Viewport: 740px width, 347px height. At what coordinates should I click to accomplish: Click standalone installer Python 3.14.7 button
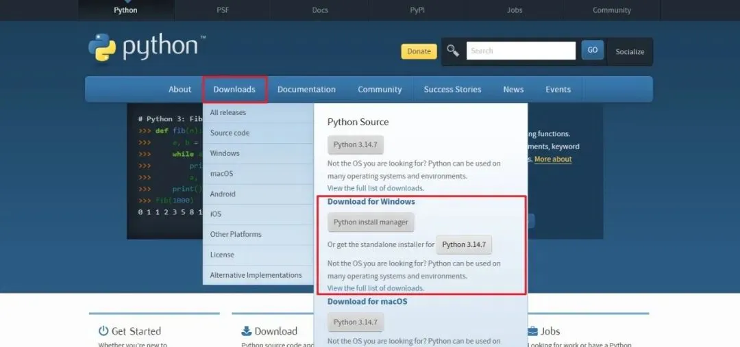(464, 245)
